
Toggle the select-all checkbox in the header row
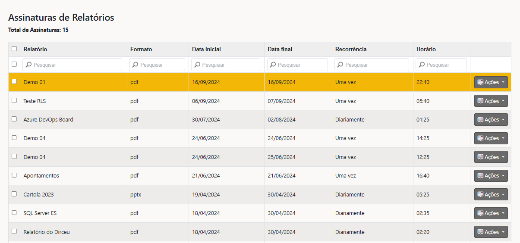[14, 49]
